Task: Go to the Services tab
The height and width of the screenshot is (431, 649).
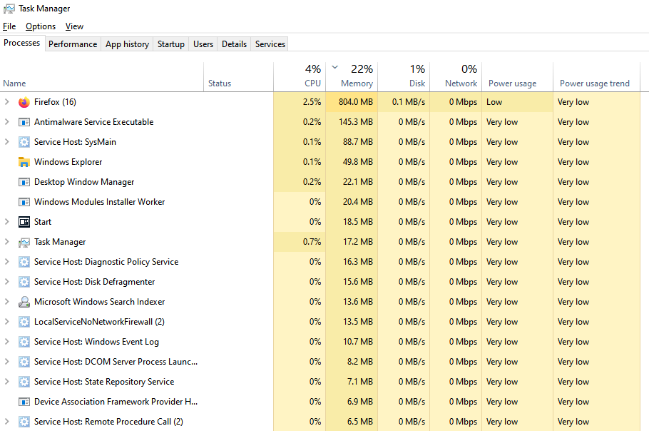Action: point(270,44)
